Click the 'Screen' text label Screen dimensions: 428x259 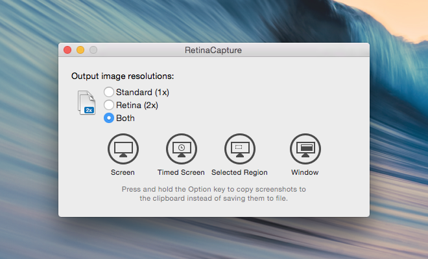(123, 172)
